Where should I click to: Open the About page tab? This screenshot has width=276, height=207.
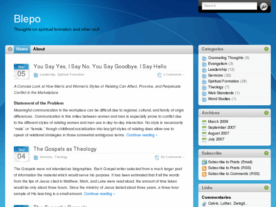39,49
